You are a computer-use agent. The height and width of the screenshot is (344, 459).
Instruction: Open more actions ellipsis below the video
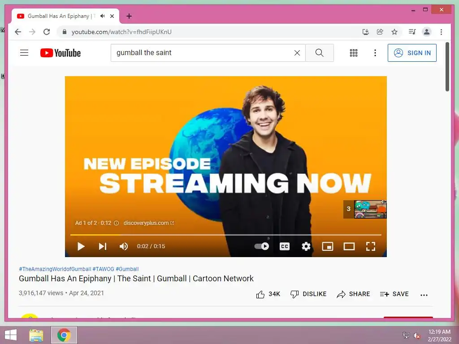(x=424, y=295)
